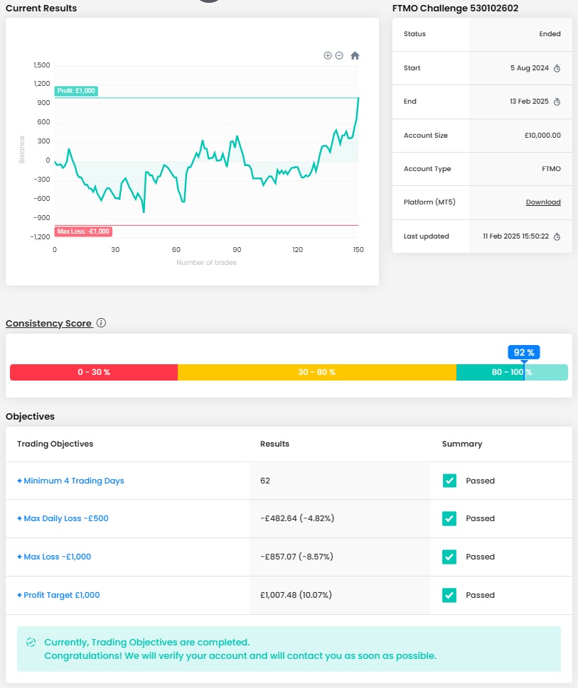578x688 pixels.
Task: Click the Last updated label
Action: 426,236
